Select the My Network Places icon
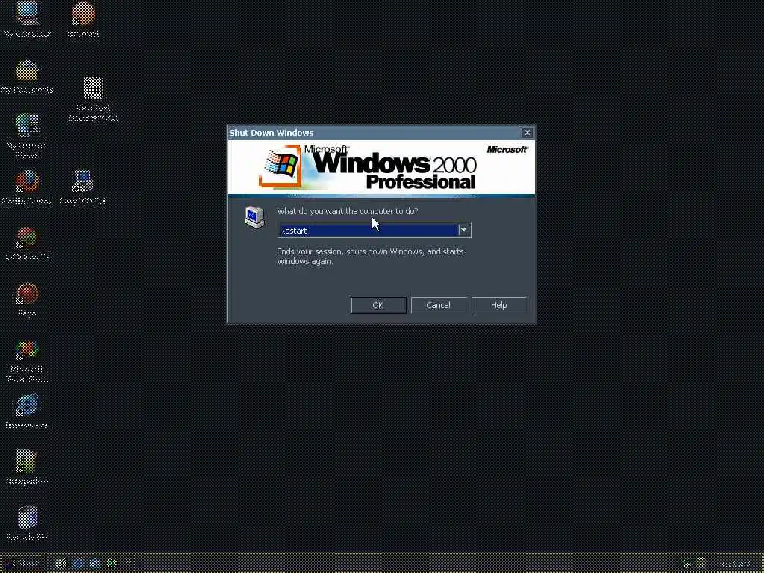764x573 pixels. click(27, 137)
